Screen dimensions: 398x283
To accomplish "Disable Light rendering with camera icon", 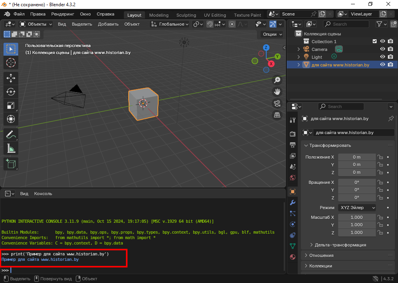I will pyautogui.click(x=391, y=57).
